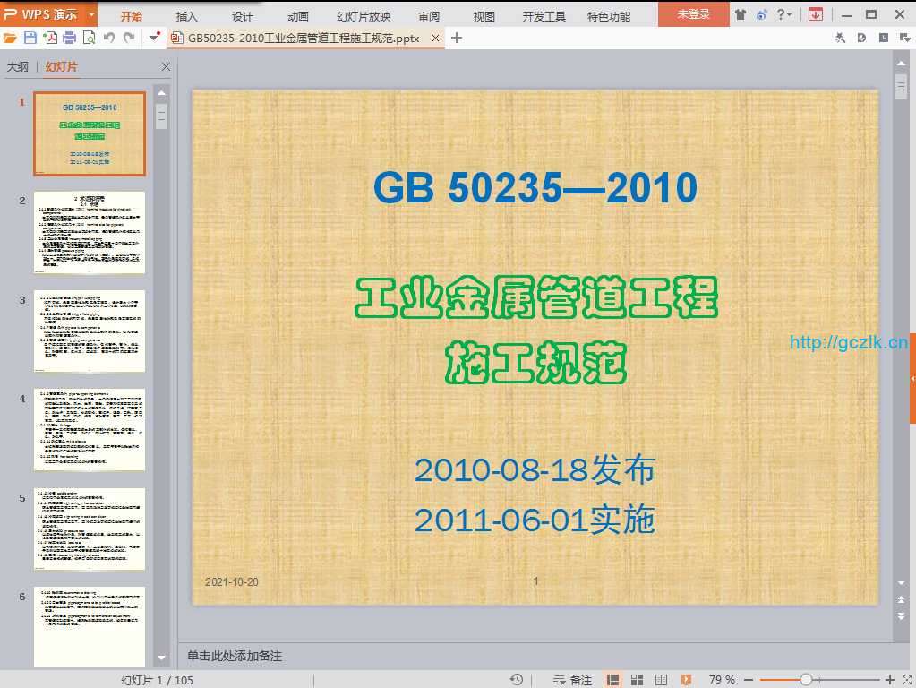Click the 未登录 login button
The height and width of the screenshot is (688, 916).
pyautogui.click(x=693, y=15)
